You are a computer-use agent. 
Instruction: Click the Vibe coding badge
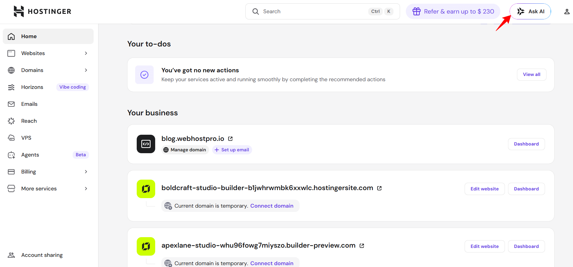(x=73, y=87)
